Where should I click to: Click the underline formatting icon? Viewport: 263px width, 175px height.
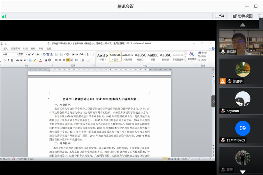pyautogui.click(x=12, y=60)
